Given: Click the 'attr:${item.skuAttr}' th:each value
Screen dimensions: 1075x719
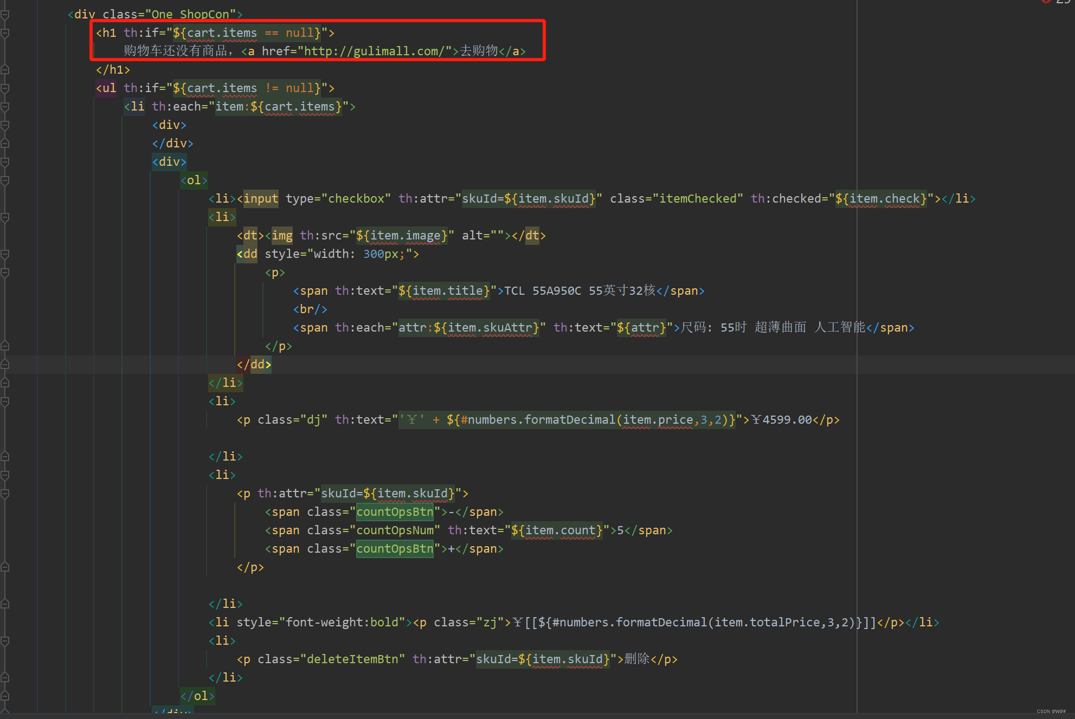Looking at the screenshot, I should (469, 328).
